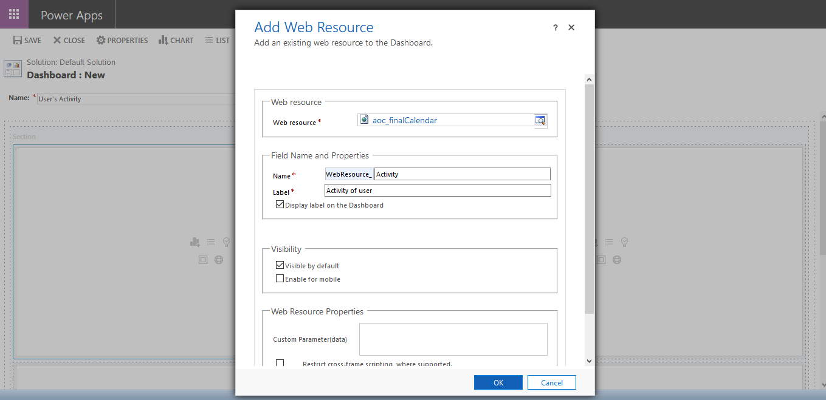Image resolution: width=826 pixels, height=400 pixels.
Task: Click the dashboard solution icon beside Dashboard : New
Action: point(13,69)
